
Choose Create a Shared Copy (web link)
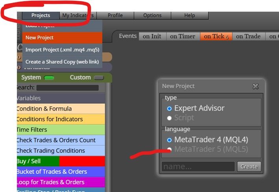tap(62, 62)
